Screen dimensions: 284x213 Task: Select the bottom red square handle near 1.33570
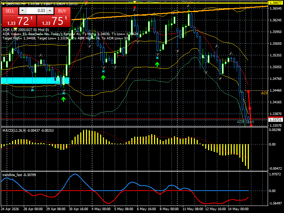pos(251,125)
